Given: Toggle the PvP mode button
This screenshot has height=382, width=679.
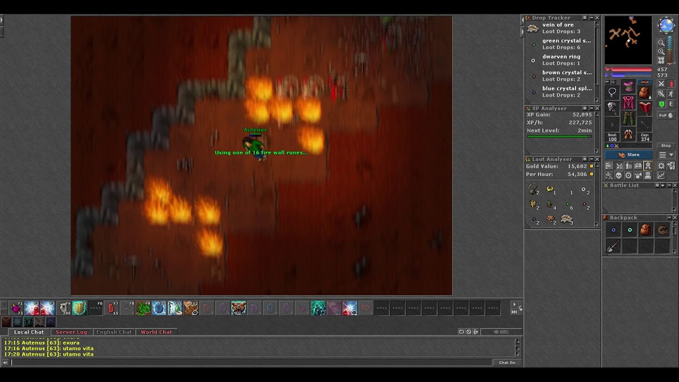Looking at the screenshot, I should point(666,116).
